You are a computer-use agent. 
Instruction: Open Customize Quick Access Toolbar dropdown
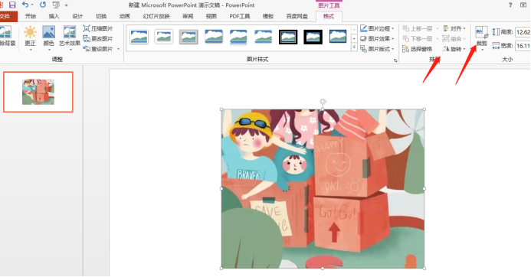tap(67, 5)
